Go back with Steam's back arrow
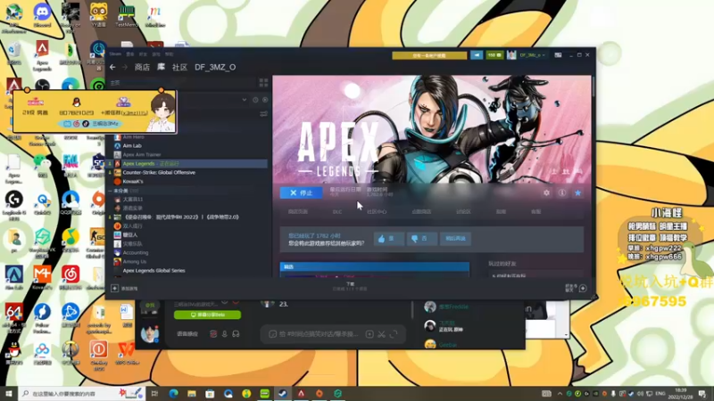Viewport: 714px width, 401px height. coord(112,68)
